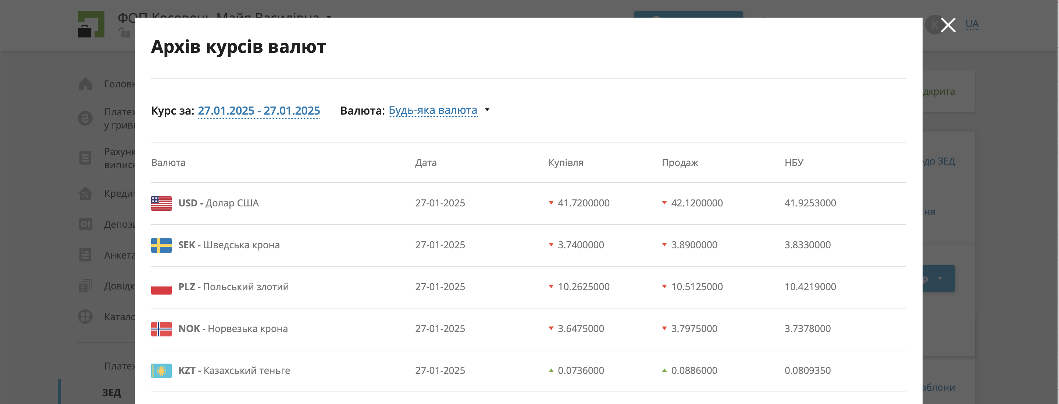Click the lock icon below the company name
Viewport: 1059px width, 404px height.
coord(124,32)
